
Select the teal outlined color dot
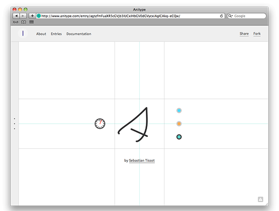[179, 137]
